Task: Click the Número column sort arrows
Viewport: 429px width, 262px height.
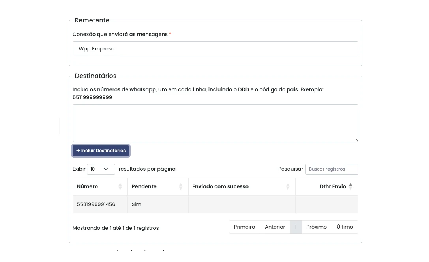Action: point(120,187)
